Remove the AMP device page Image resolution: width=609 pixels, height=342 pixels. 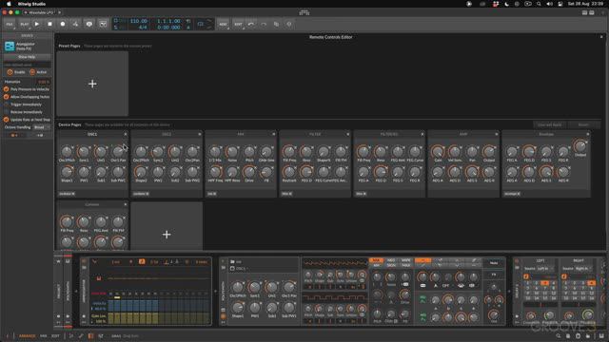click(x=497, y=134)
